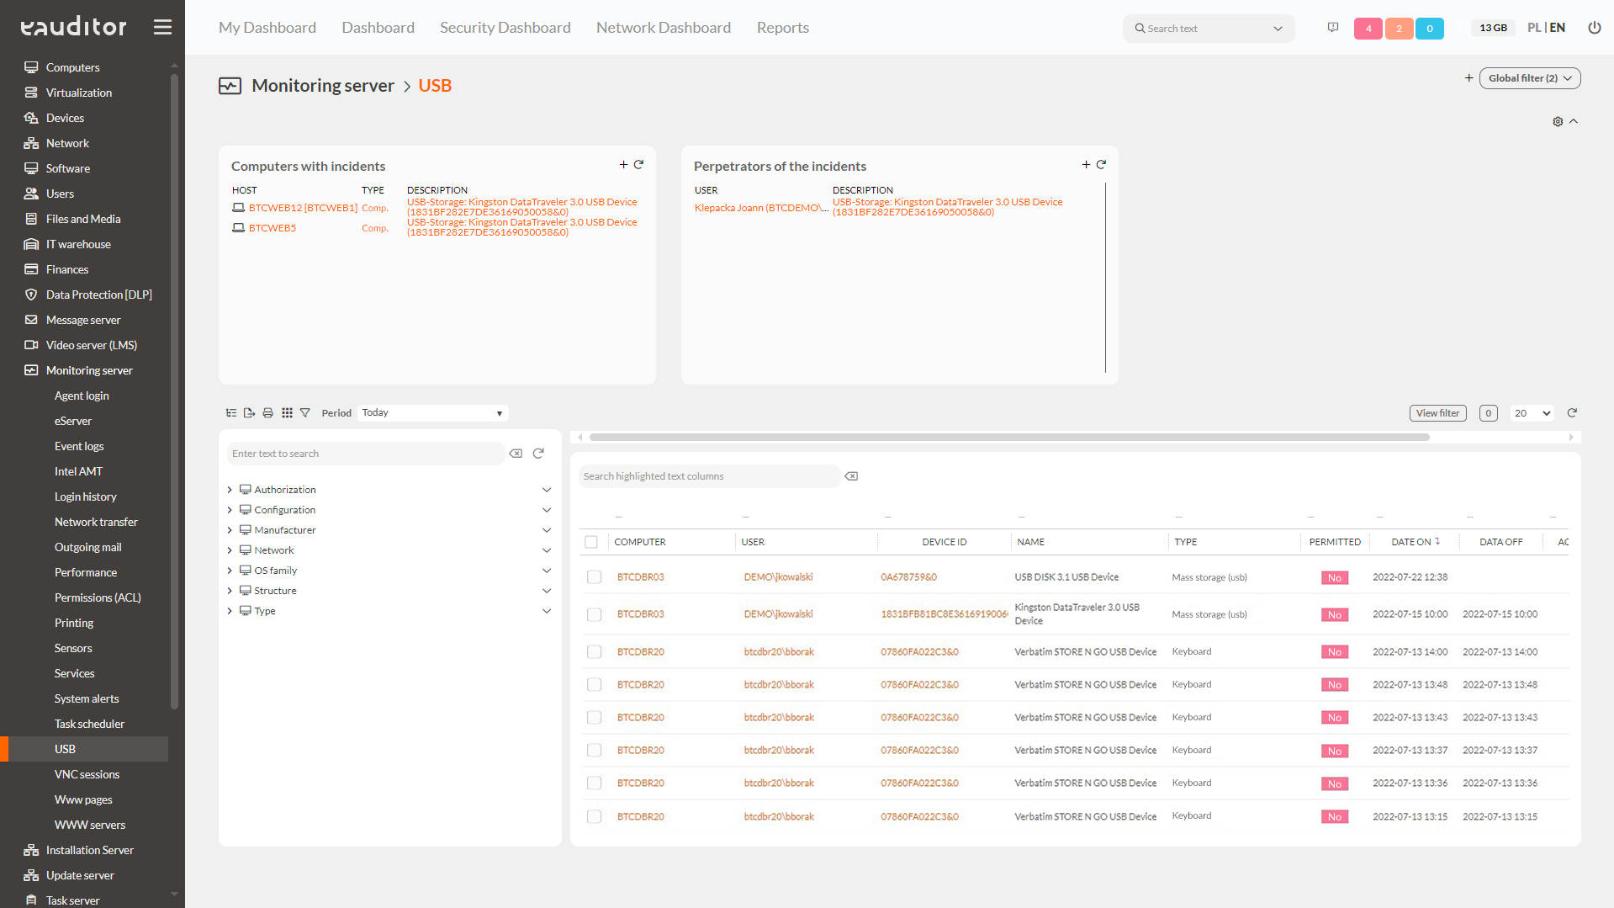Refresh the Computers with incidents widget

[x=638, y=165]
